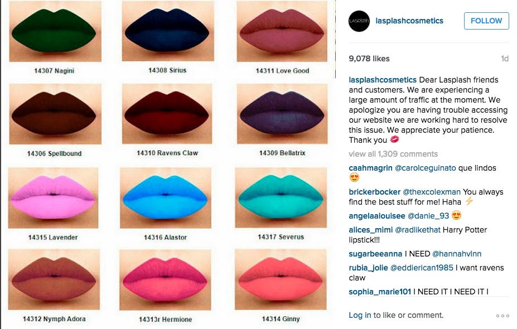Click the pink Lavender lips image
This screenshot has height=329, width=517.
tap(53, 198)
